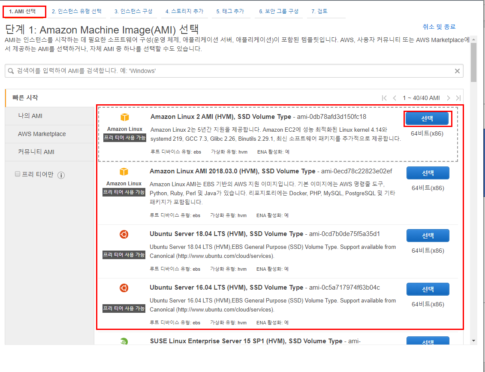
Task: Click the info icon beside '프리 티어만'
Action: pos(61,175)
